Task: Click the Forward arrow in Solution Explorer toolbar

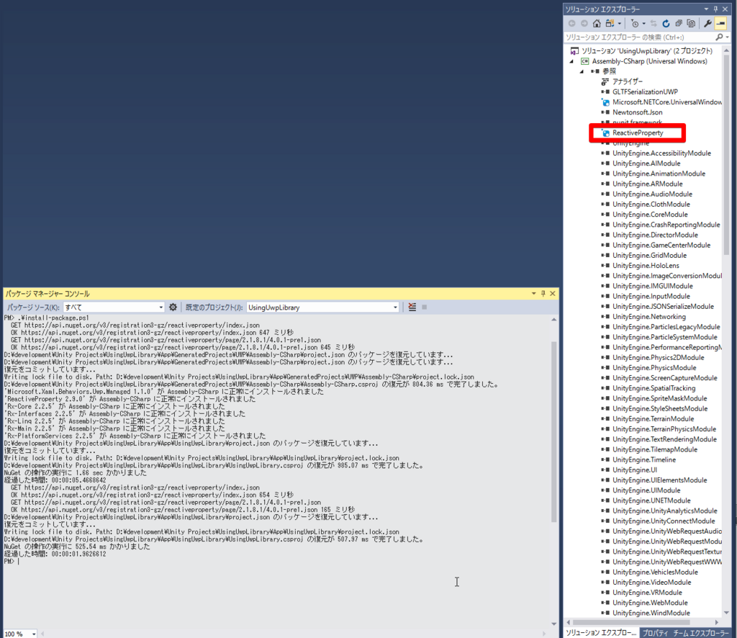Action: pos(584,24)
